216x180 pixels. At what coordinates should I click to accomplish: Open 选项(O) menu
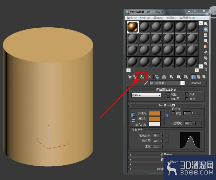tap(171, 18)
